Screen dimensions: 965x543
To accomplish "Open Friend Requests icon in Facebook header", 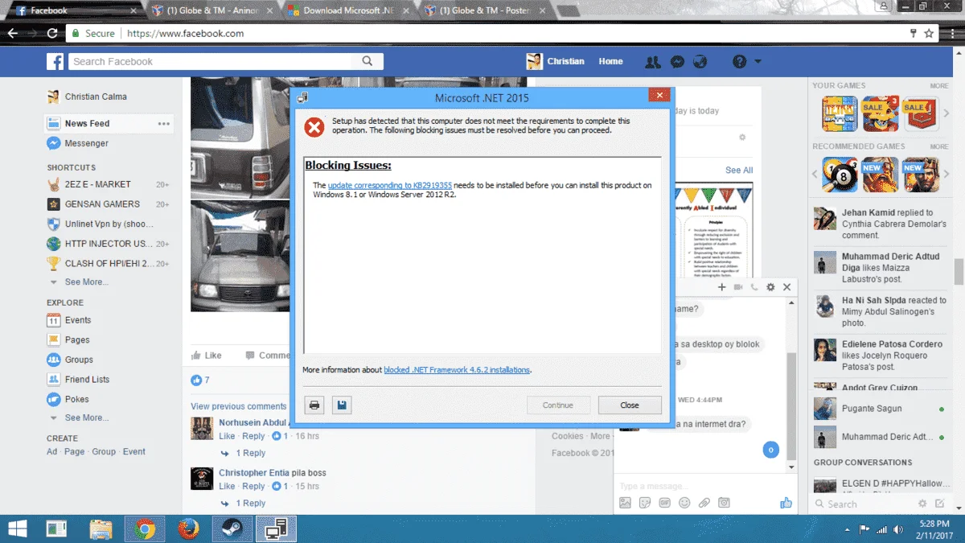I will pyautogui.click(x=653, y=62).
